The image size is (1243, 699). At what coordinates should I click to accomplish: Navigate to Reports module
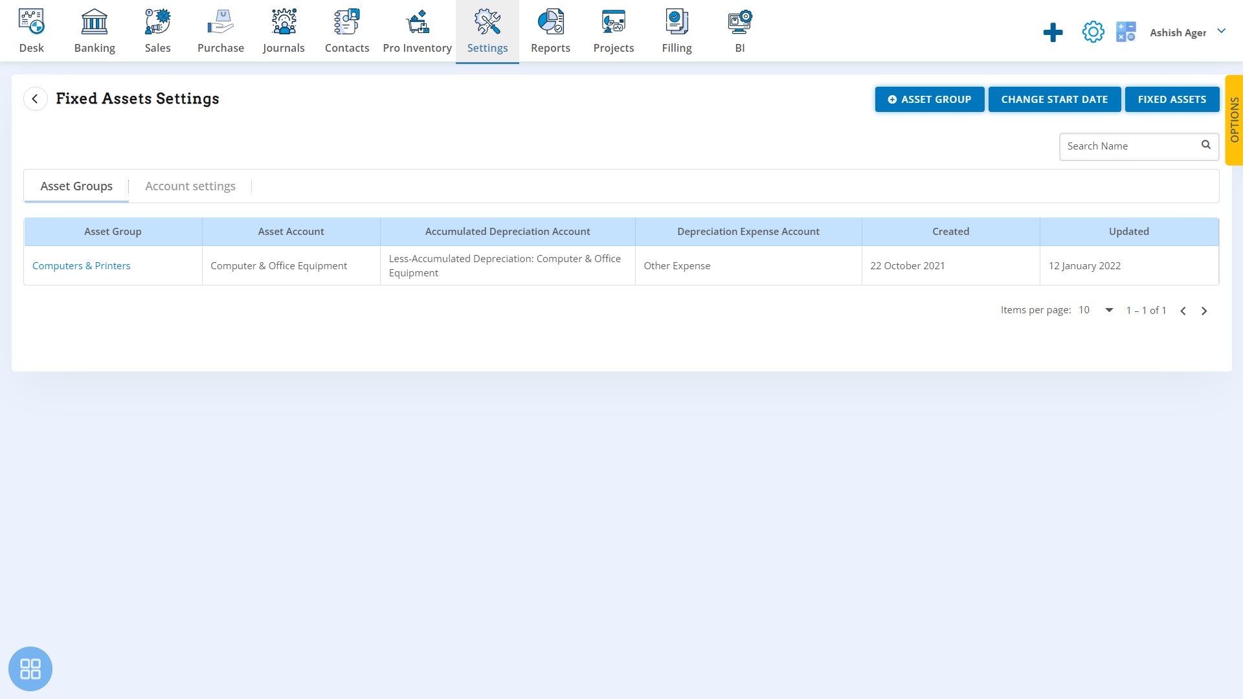pos(551,30)
